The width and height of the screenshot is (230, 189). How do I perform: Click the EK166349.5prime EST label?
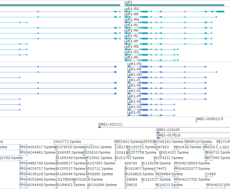point(71,158)
